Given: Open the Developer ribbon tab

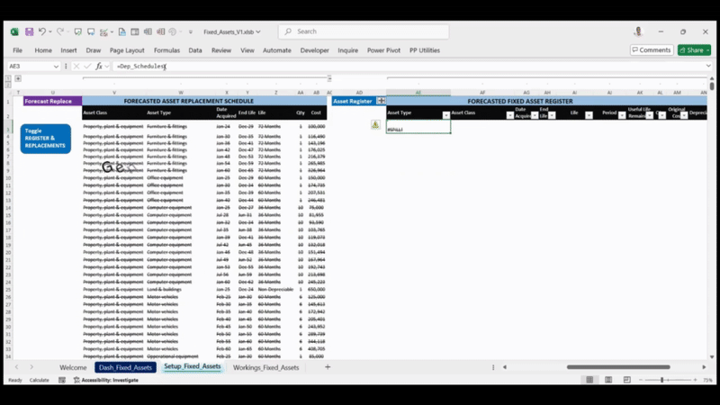Looking at the screenshot, I should [314, 50].
